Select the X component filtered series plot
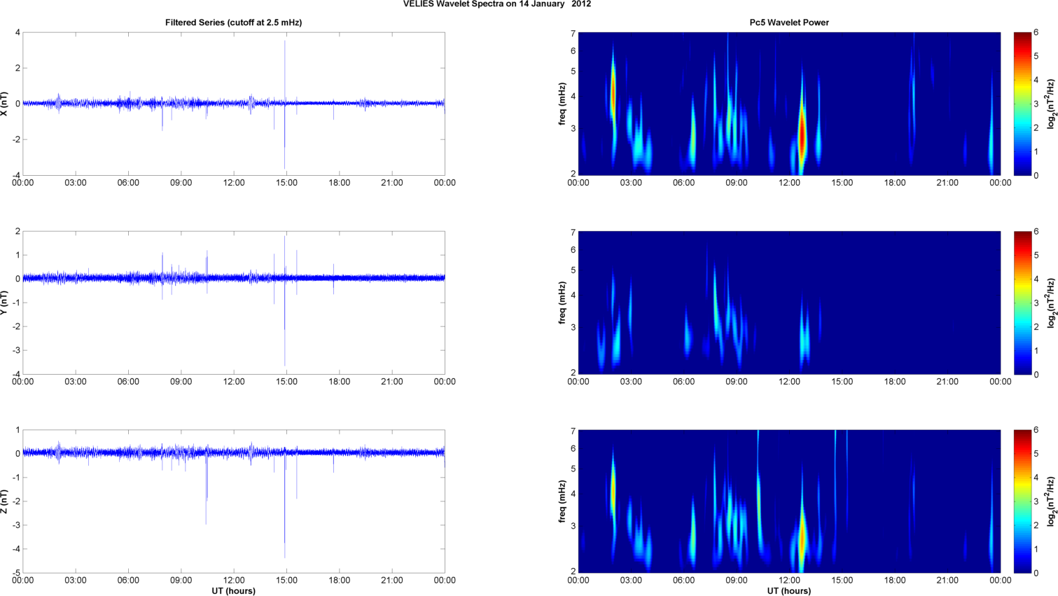 coord(234,104)
